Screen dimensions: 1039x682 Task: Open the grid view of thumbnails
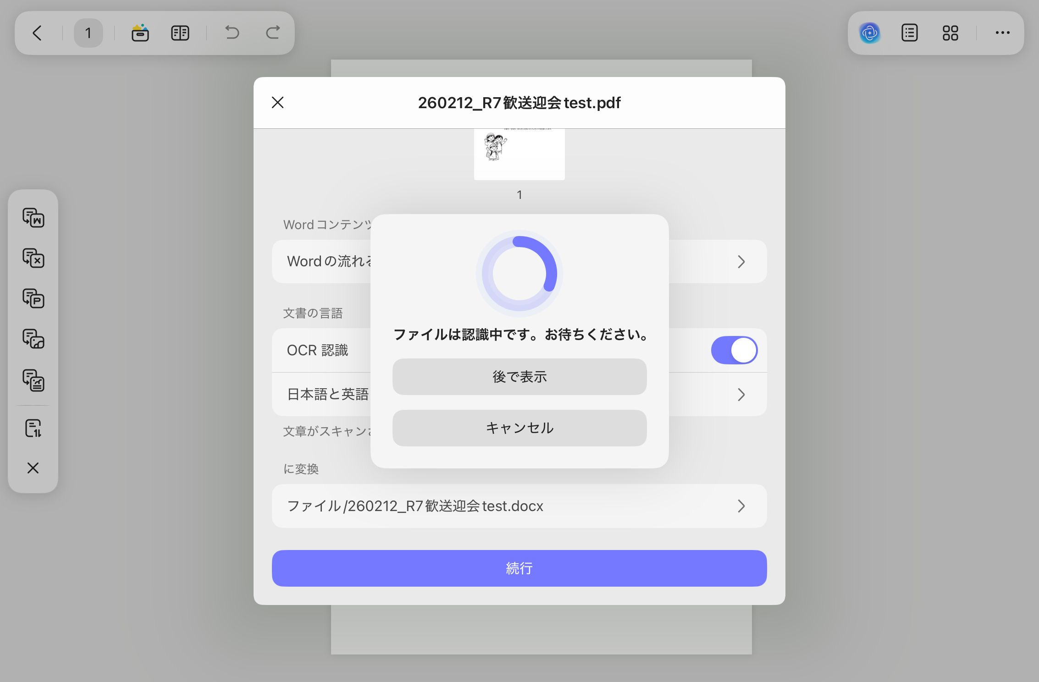coord(950,33)
